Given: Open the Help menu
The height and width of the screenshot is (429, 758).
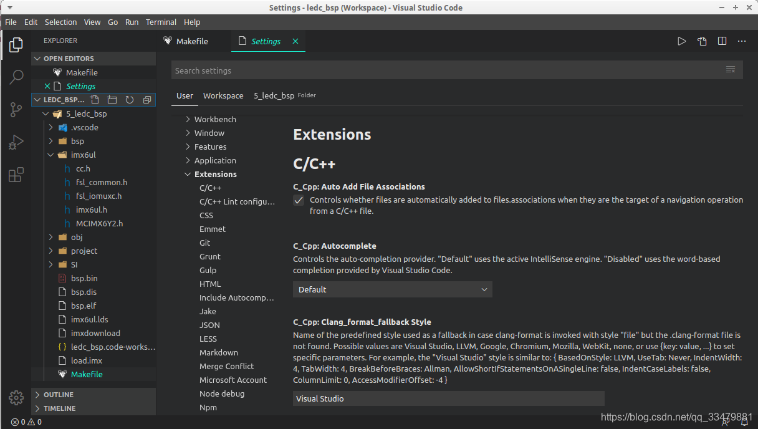Looking at the screenshot, I should 192,22.
